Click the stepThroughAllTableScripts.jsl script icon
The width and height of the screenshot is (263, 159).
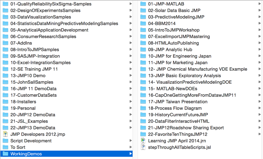coord(143,147)
